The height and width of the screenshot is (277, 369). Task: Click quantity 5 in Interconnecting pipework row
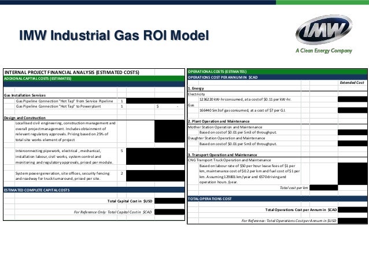[121, 151]
